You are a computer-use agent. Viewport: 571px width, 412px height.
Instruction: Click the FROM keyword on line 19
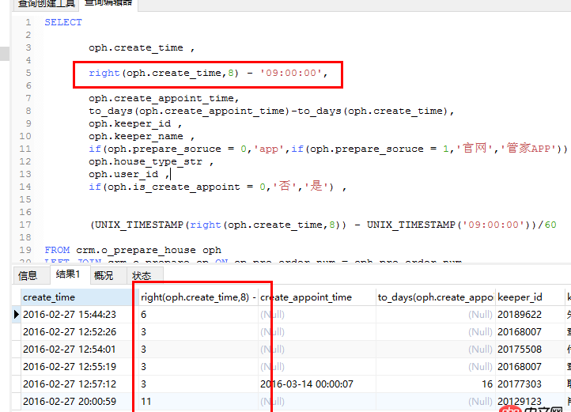click(x=57, y=250)
